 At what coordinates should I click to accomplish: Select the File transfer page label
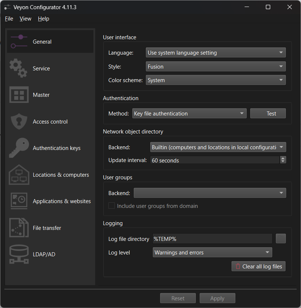47,228
